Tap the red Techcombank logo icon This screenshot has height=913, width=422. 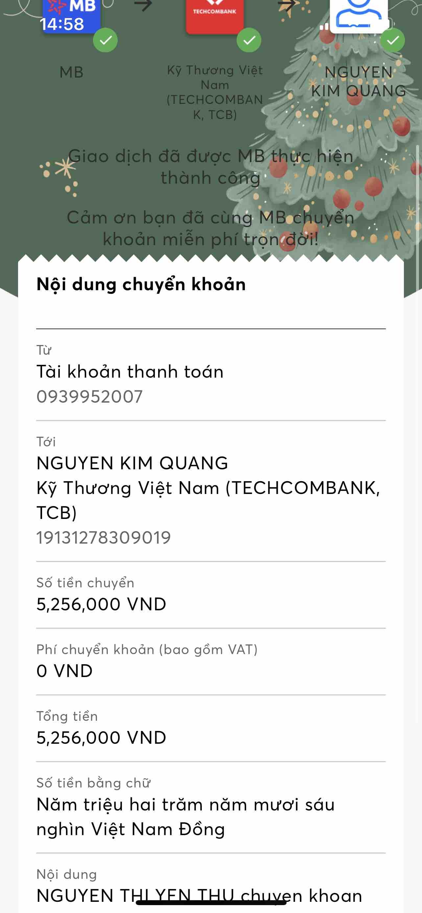point(215,15)
